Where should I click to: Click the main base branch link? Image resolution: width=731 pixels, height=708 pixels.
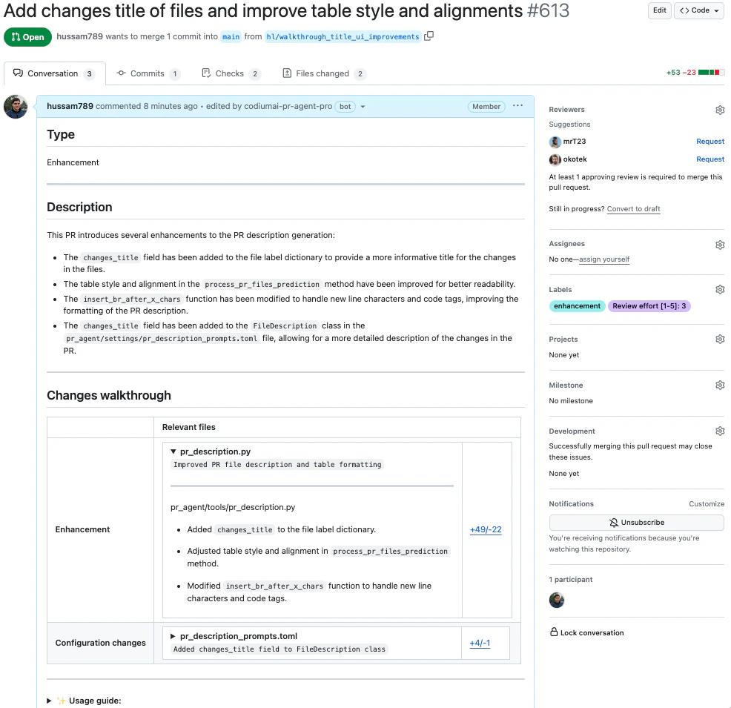[x=231, y=37]
